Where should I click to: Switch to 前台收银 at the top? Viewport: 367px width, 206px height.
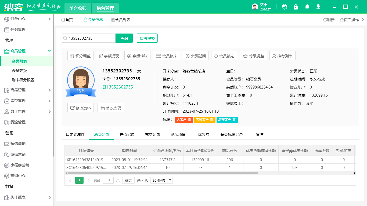78,8
